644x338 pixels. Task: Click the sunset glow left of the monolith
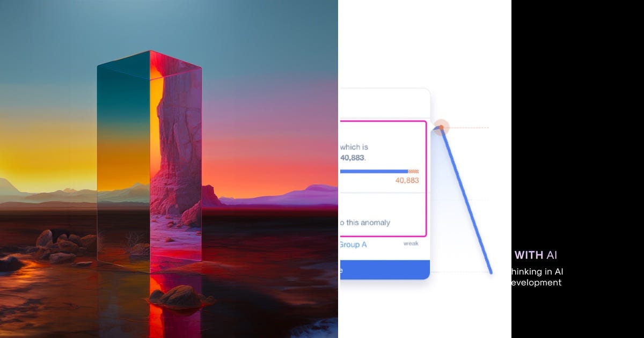tap(48, 156)
